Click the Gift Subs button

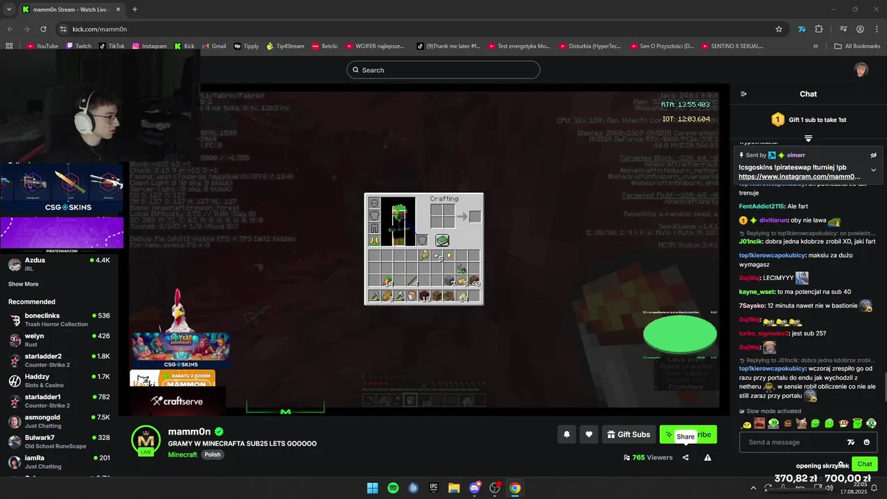pyautogui.click(x=629, y=435)
